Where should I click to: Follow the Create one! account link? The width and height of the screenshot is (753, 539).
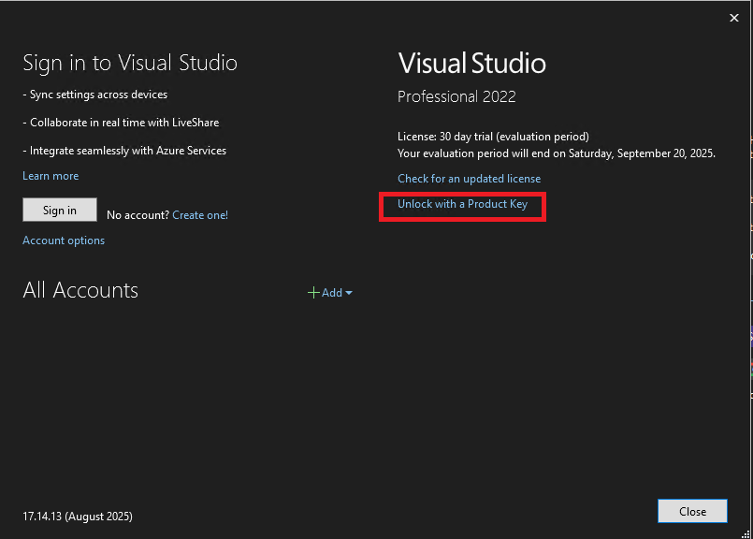200,214
